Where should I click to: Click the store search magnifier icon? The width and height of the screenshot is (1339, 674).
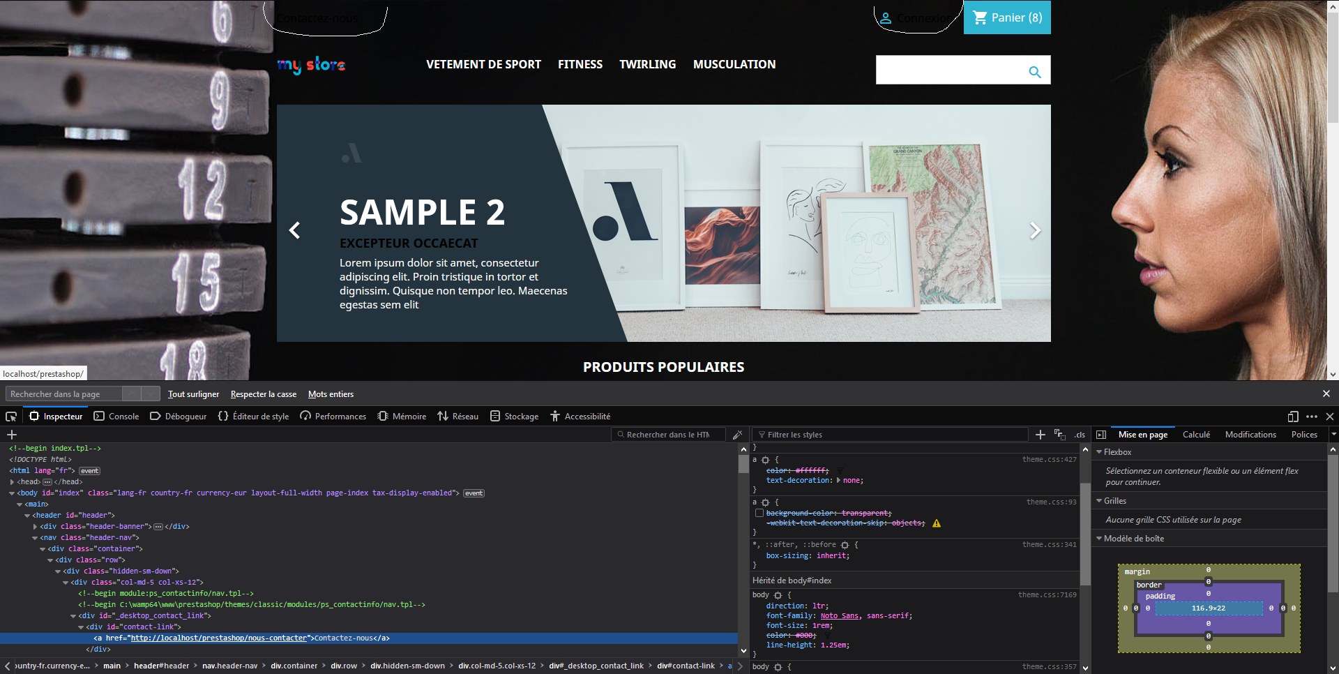coord(1035,71)
